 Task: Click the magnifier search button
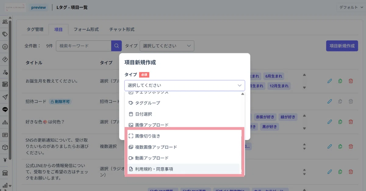coord(116,46)
